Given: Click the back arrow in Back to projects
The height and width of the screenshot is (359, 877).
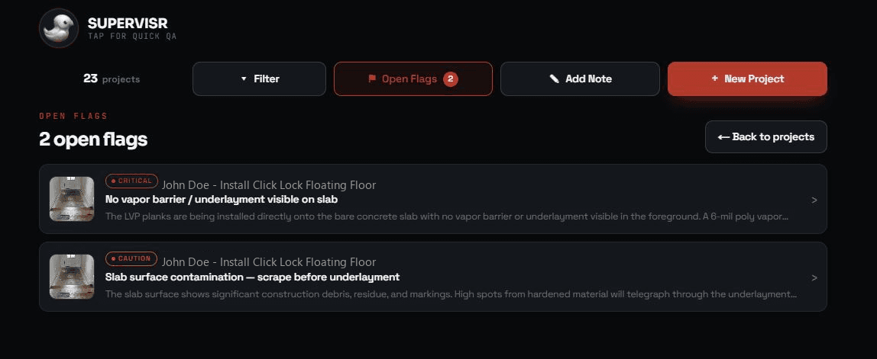Looking at the screenshot, I should coord(723,136).
